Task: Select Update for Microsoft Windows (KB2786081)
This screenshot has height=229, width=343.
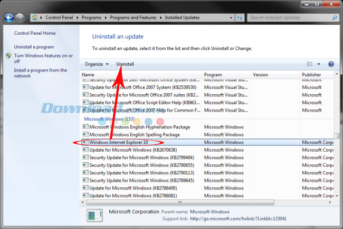Action: [x=133, y=196]
